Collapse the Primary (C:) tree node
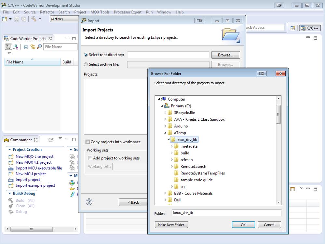The height and width of the screenshot is (244, 325). 162,106
